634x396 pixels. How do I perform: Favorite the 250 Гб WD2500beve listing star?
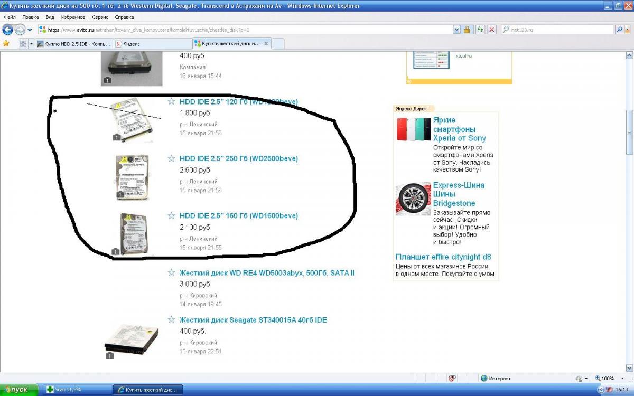171,158
